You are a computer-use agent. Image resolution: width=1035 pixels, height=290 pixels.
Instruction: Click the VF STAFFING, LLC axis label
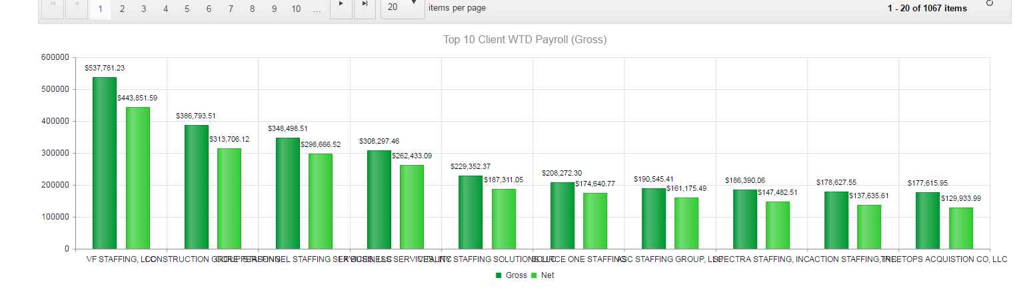121,259
